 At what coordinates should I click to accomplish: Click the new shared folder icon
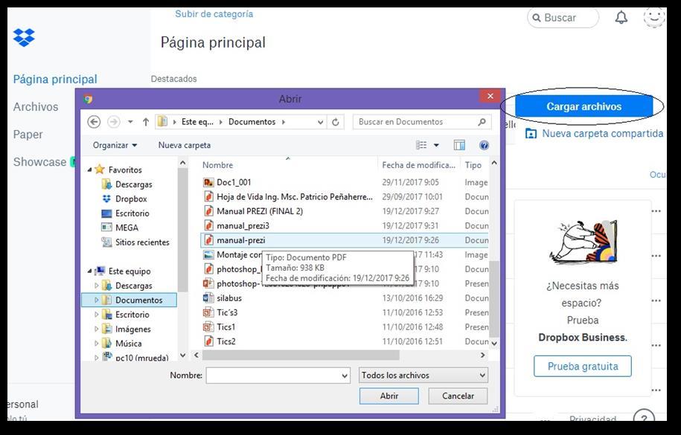coord(531,134)
